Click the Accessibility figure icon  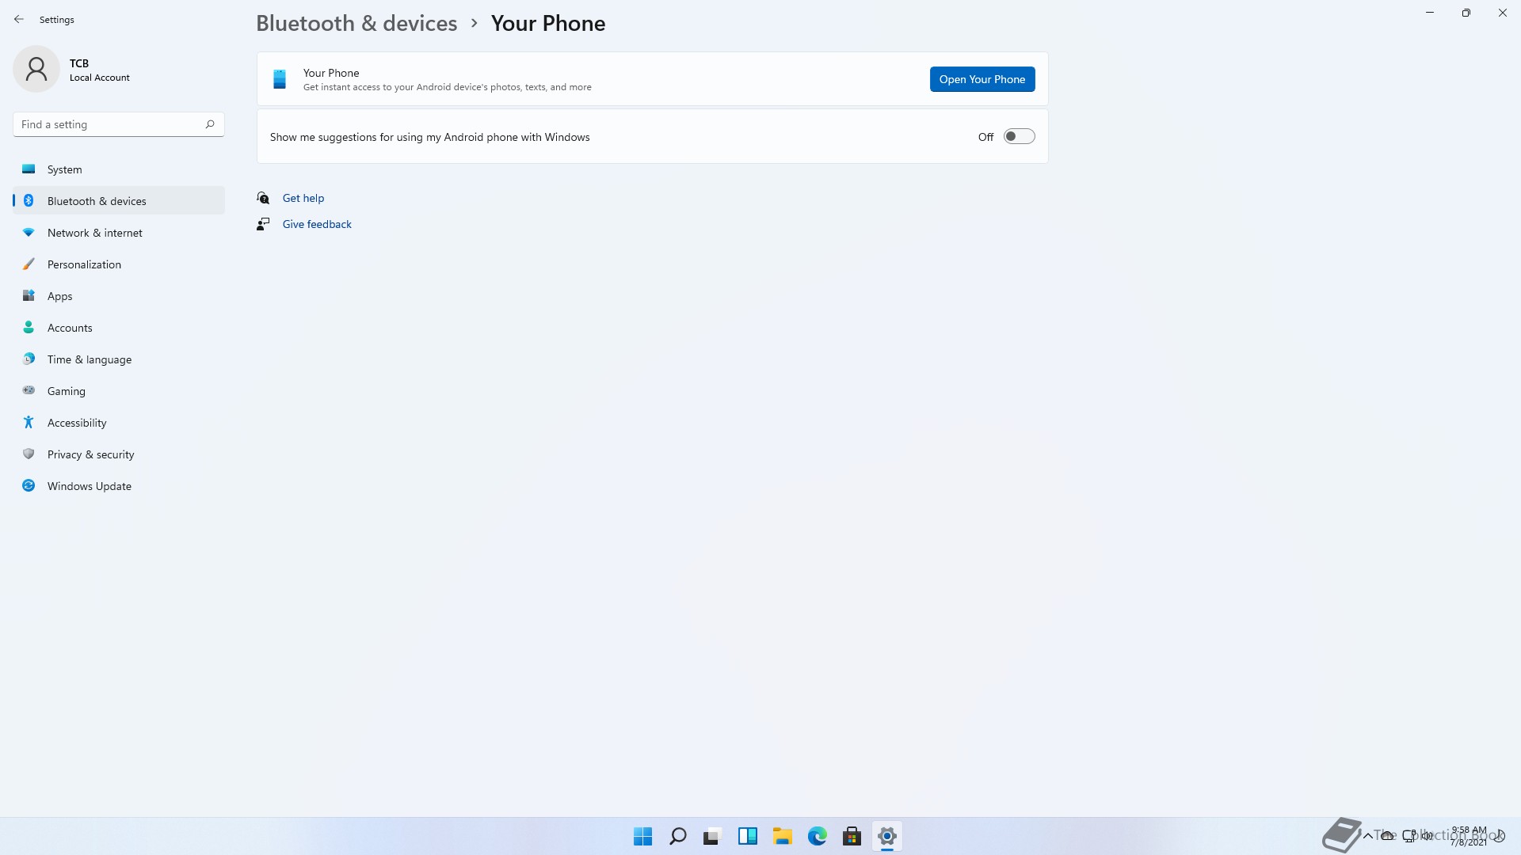(x=29, y=422)
